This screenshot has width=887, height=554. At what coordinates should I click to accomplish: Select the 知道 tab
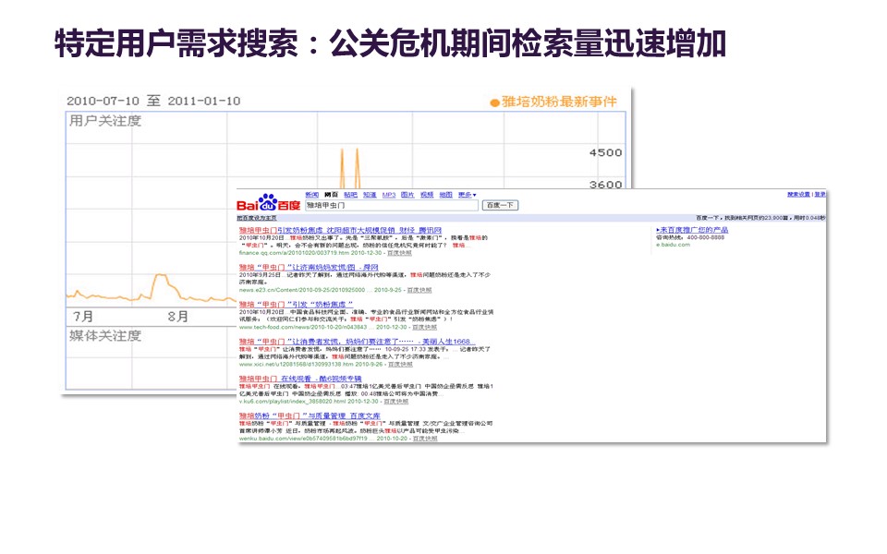point(369,195)
